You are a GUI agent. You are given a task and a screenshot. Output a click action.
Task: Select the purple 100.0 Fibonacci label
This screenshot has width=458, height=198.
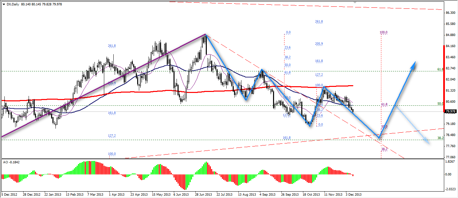pyautogui.click(x=384, y=32)
